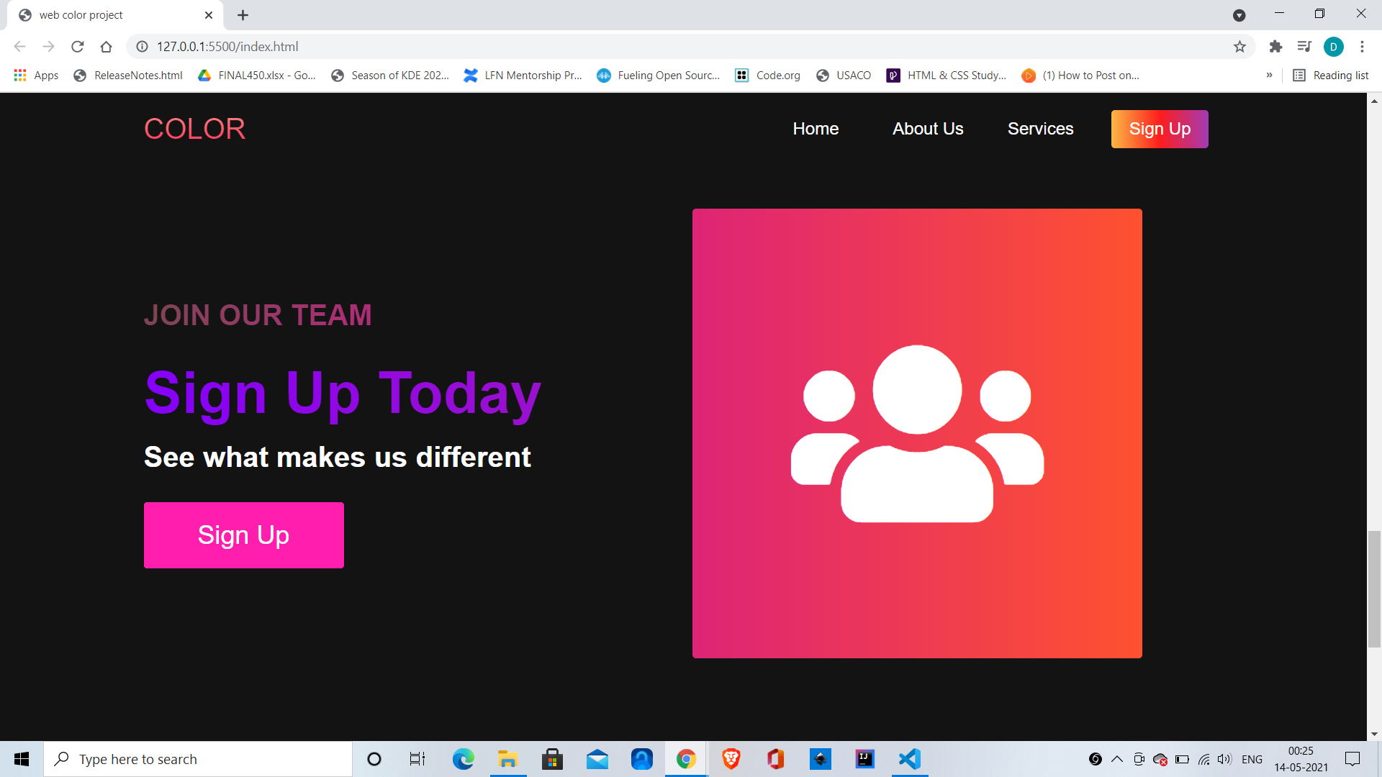Click the browser back navigation arrow

click(x=19, y=46)
